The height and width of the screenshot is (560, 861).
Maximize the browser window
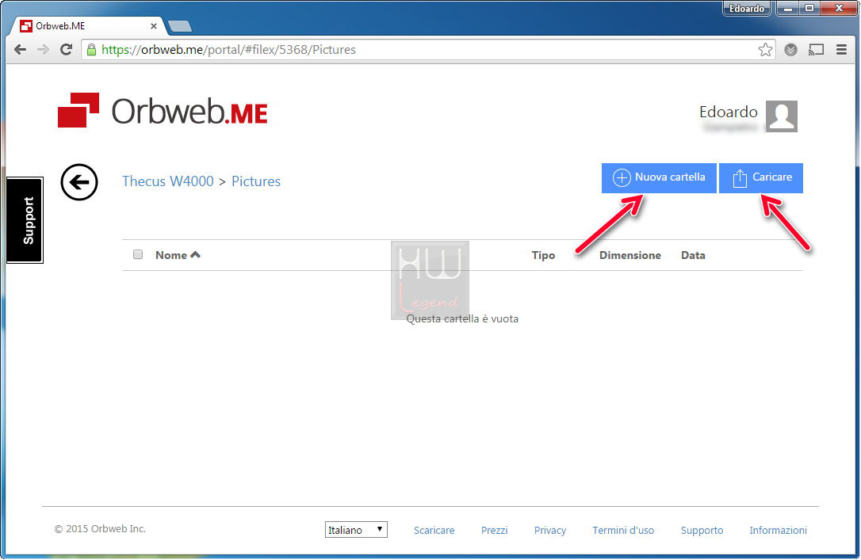pyautogui.click(x=809, y=8)
